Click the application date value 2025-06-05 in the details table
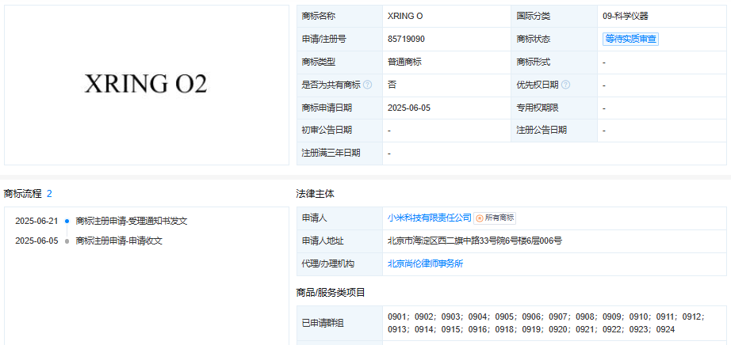The width and height of the screenshot is (731, 345). (x=409, y=108)
